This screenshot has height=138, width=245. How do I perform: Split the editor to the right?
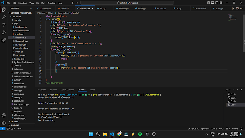point(237,8)
